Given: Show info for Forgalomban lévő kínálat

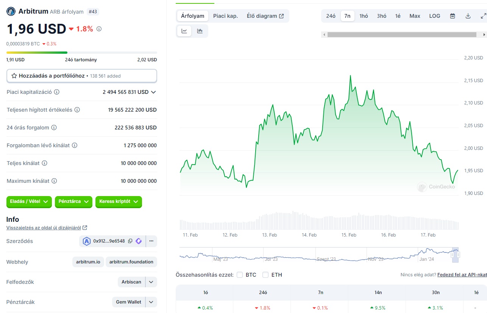Looking at the screenshot, I should pyautogui.click(x=75, y=145).
